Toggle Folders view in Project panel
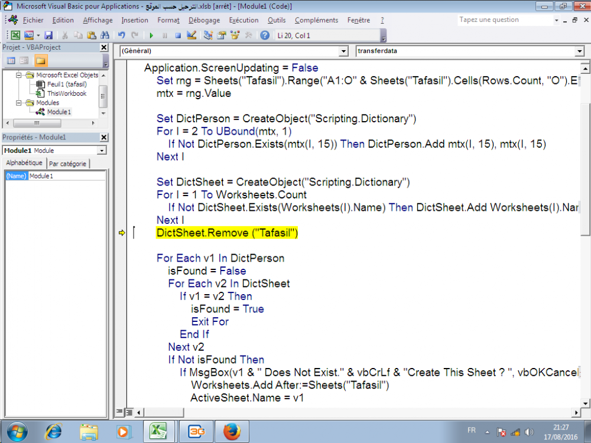This screenshot has width=591, height=443. click(40, 60)
